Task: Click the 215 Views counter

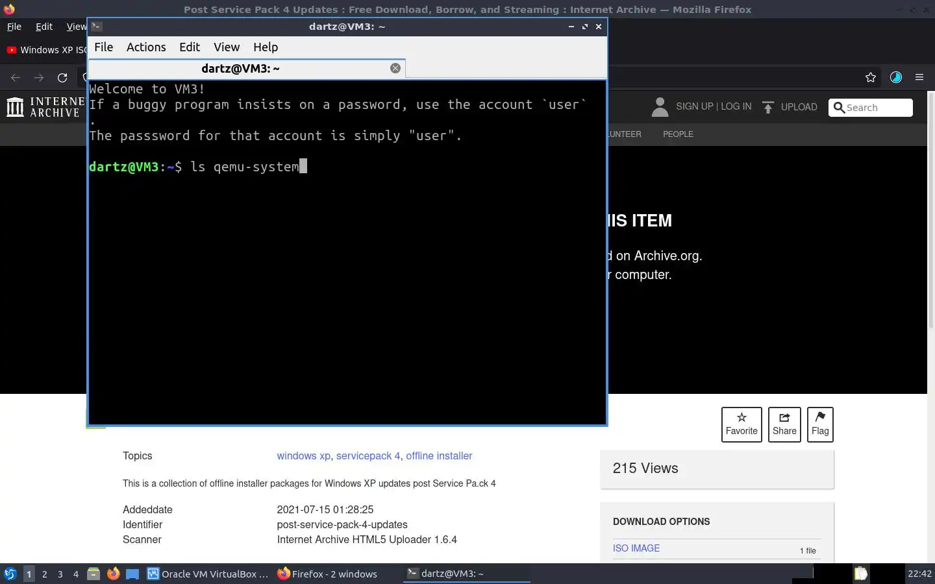Action: pos(645,468)
